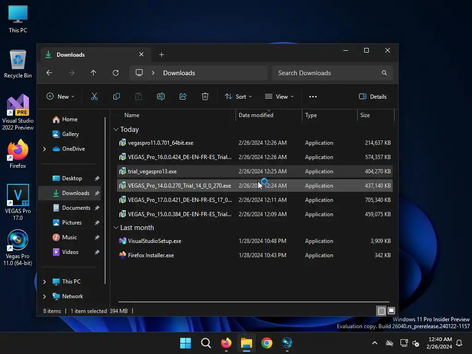
Task: Click the Copy icon in toolbar
Action: click(x=117, y=97)
